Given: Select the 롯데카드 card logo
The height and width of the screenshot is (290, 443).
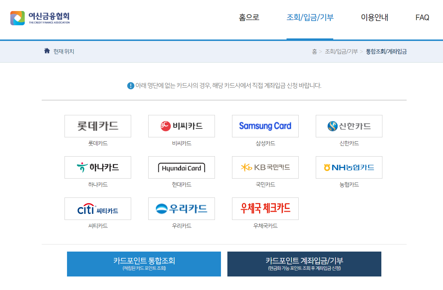Looking at the screenshot, I should 98,126.
